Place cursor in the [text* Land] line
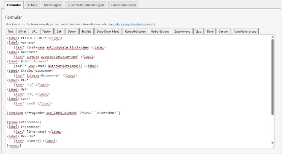The height and width of the screenshot is (154, 282). (33, 104)
